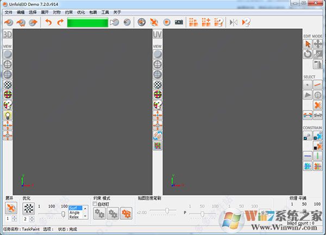Click the unfold button under 展开
The width and height of the screenshot is (326, 235).
click(x=11, y=208)
